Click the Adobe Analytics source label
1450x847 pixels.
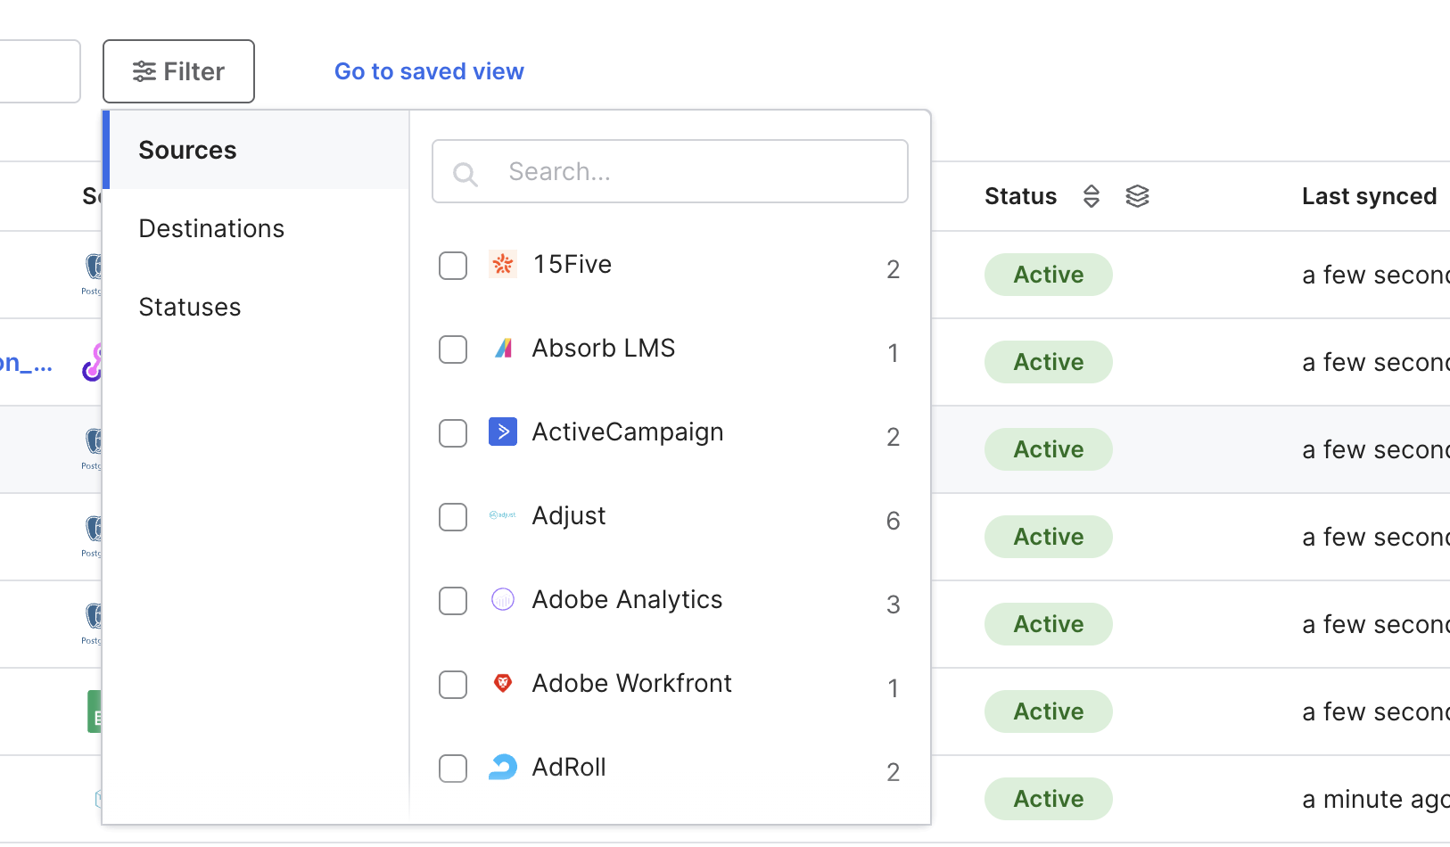coord(627,600)
